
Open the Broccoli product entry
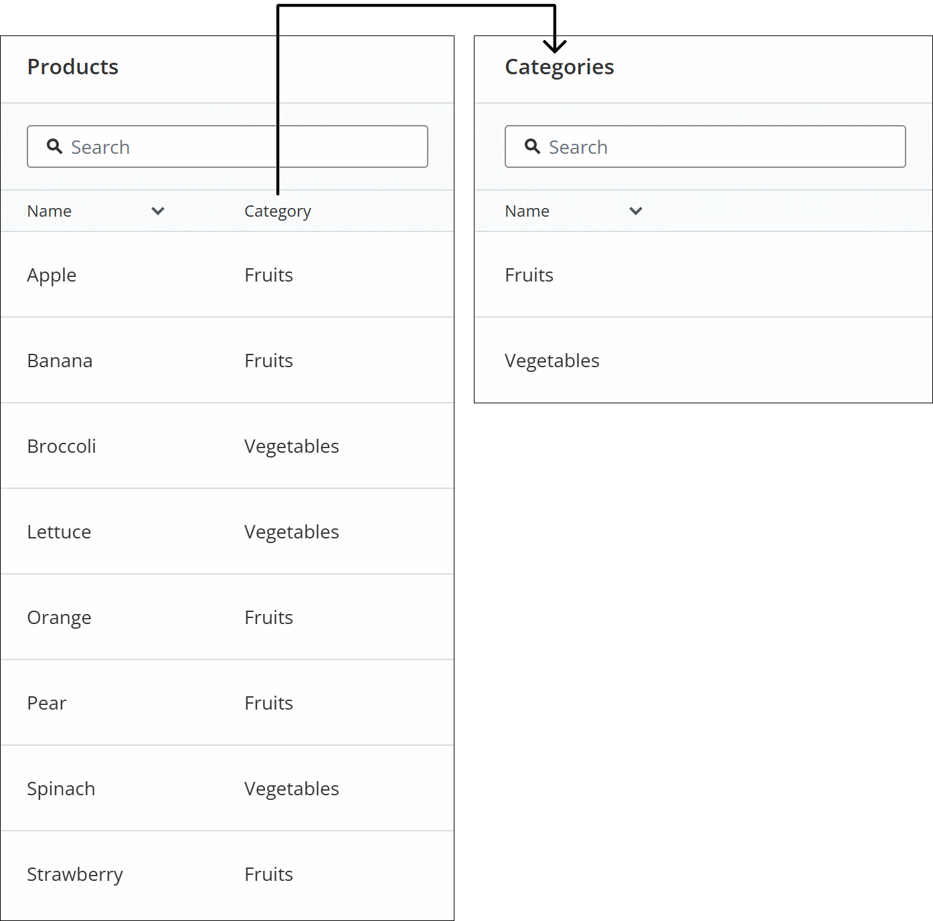[x=62, y=446]
